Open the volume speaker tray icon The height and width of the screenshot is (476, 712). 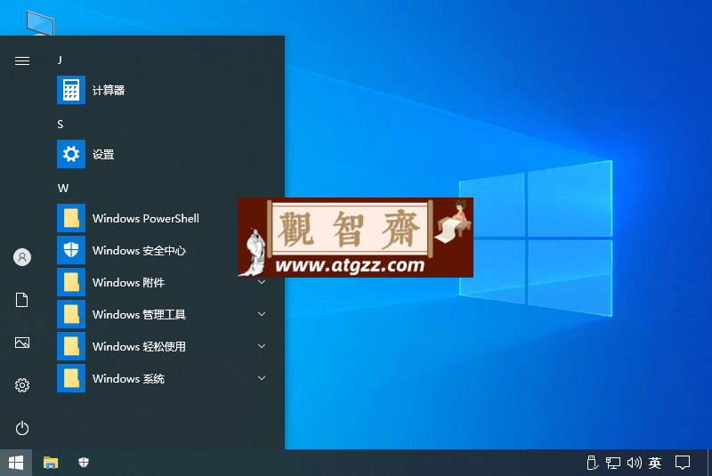pos(634,463)
